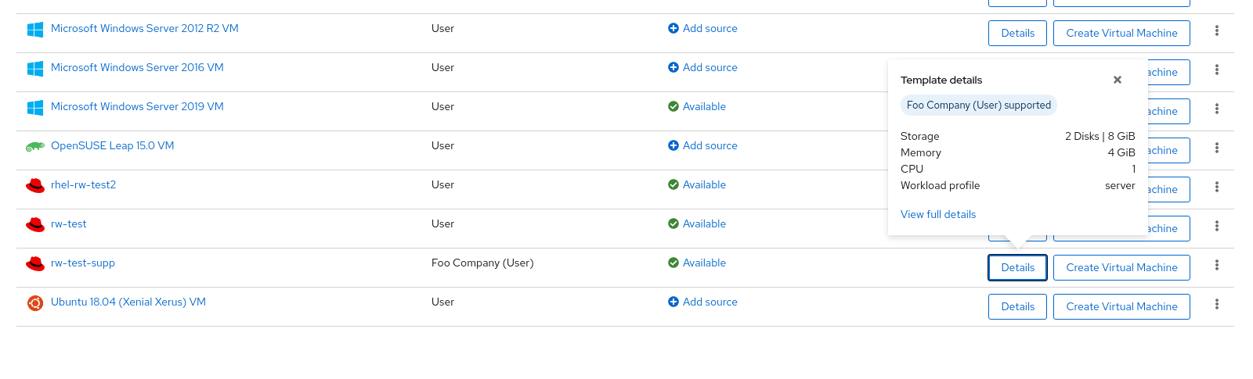Click Red Hat icon beside rw-test
This screenshot has width=1253, height=379.
click(35, 224)
